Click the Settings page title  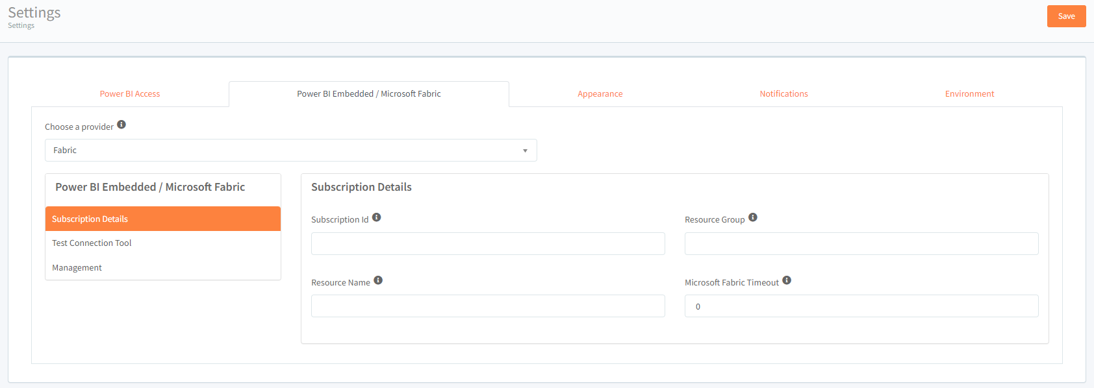(x=34, y=12)
